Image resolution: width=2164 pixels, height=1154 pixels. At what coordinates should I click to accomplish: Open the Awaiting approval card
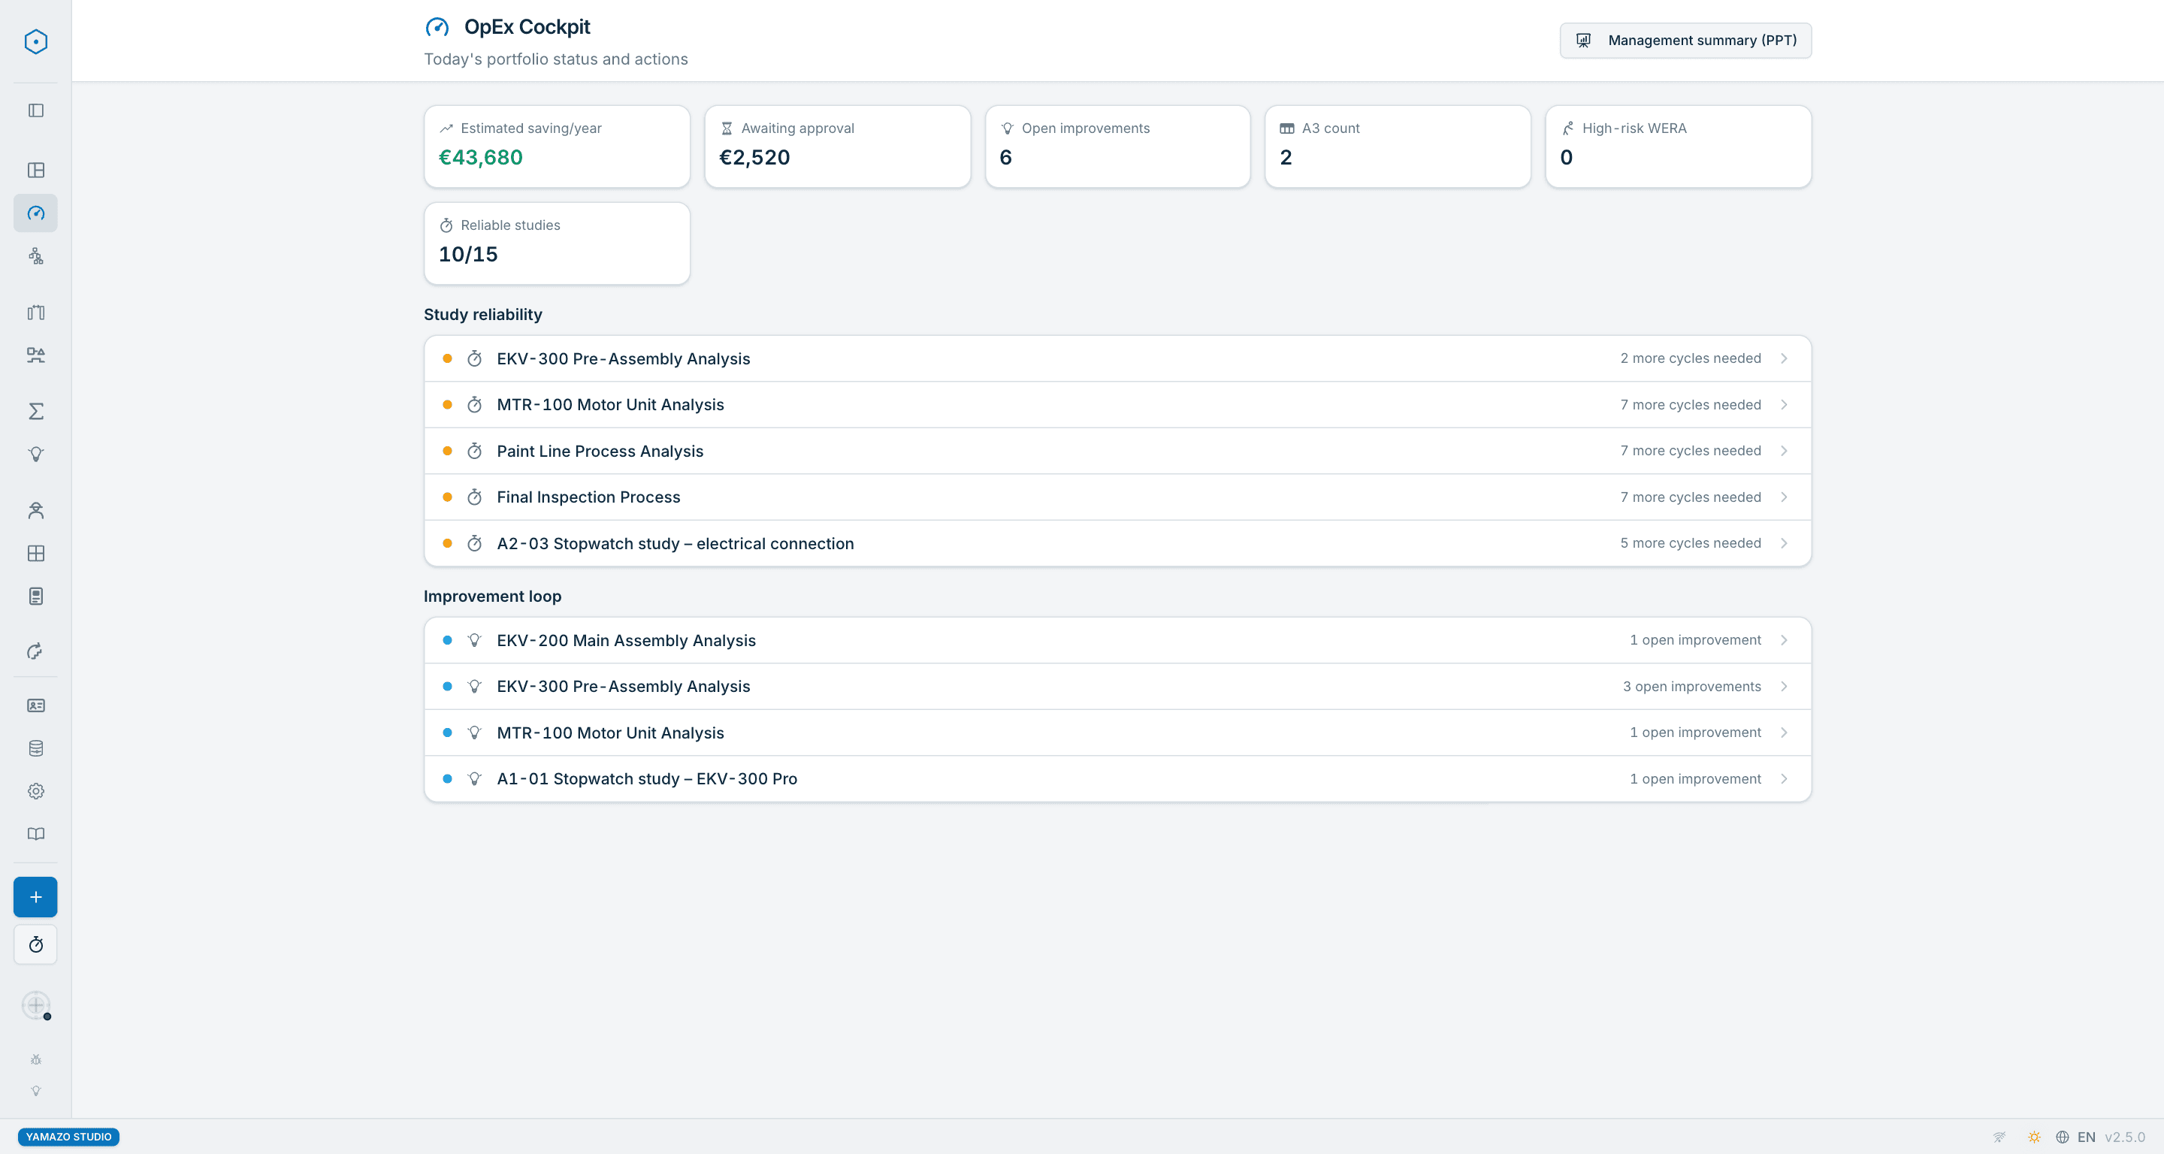[838, 147]
